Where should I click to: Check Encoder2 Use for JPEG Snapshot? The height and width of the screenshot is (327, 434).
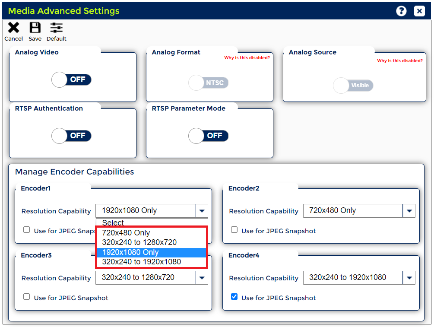tap(234, 230)
